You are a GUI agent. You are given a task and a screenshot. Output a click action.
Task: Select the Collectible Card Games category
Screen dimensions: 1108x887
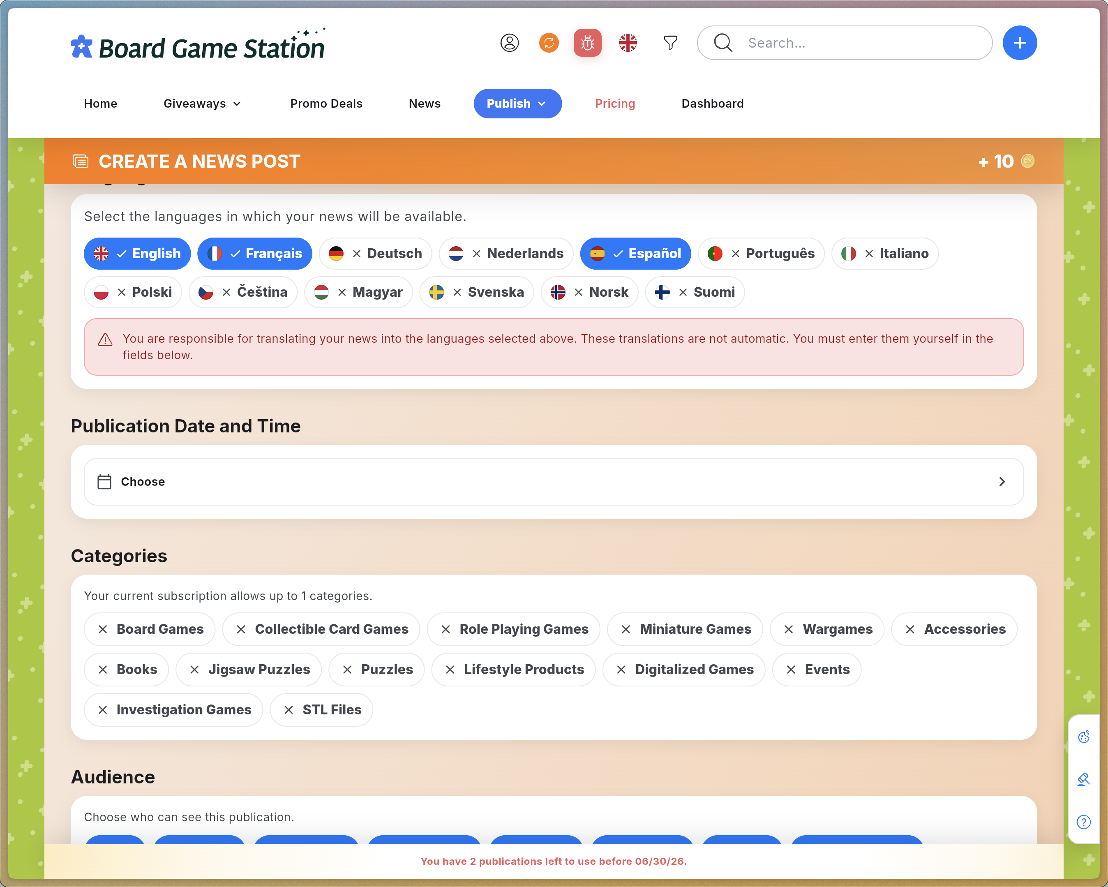coord(321,629)
